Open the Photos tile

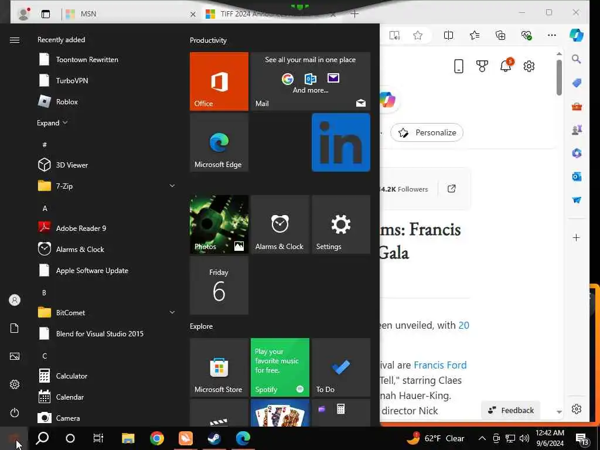pos(219,224)
